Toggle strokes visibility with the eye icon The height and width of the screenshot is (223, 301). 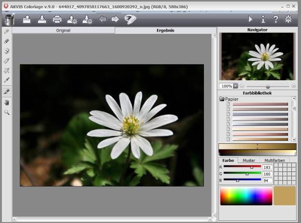130,19
